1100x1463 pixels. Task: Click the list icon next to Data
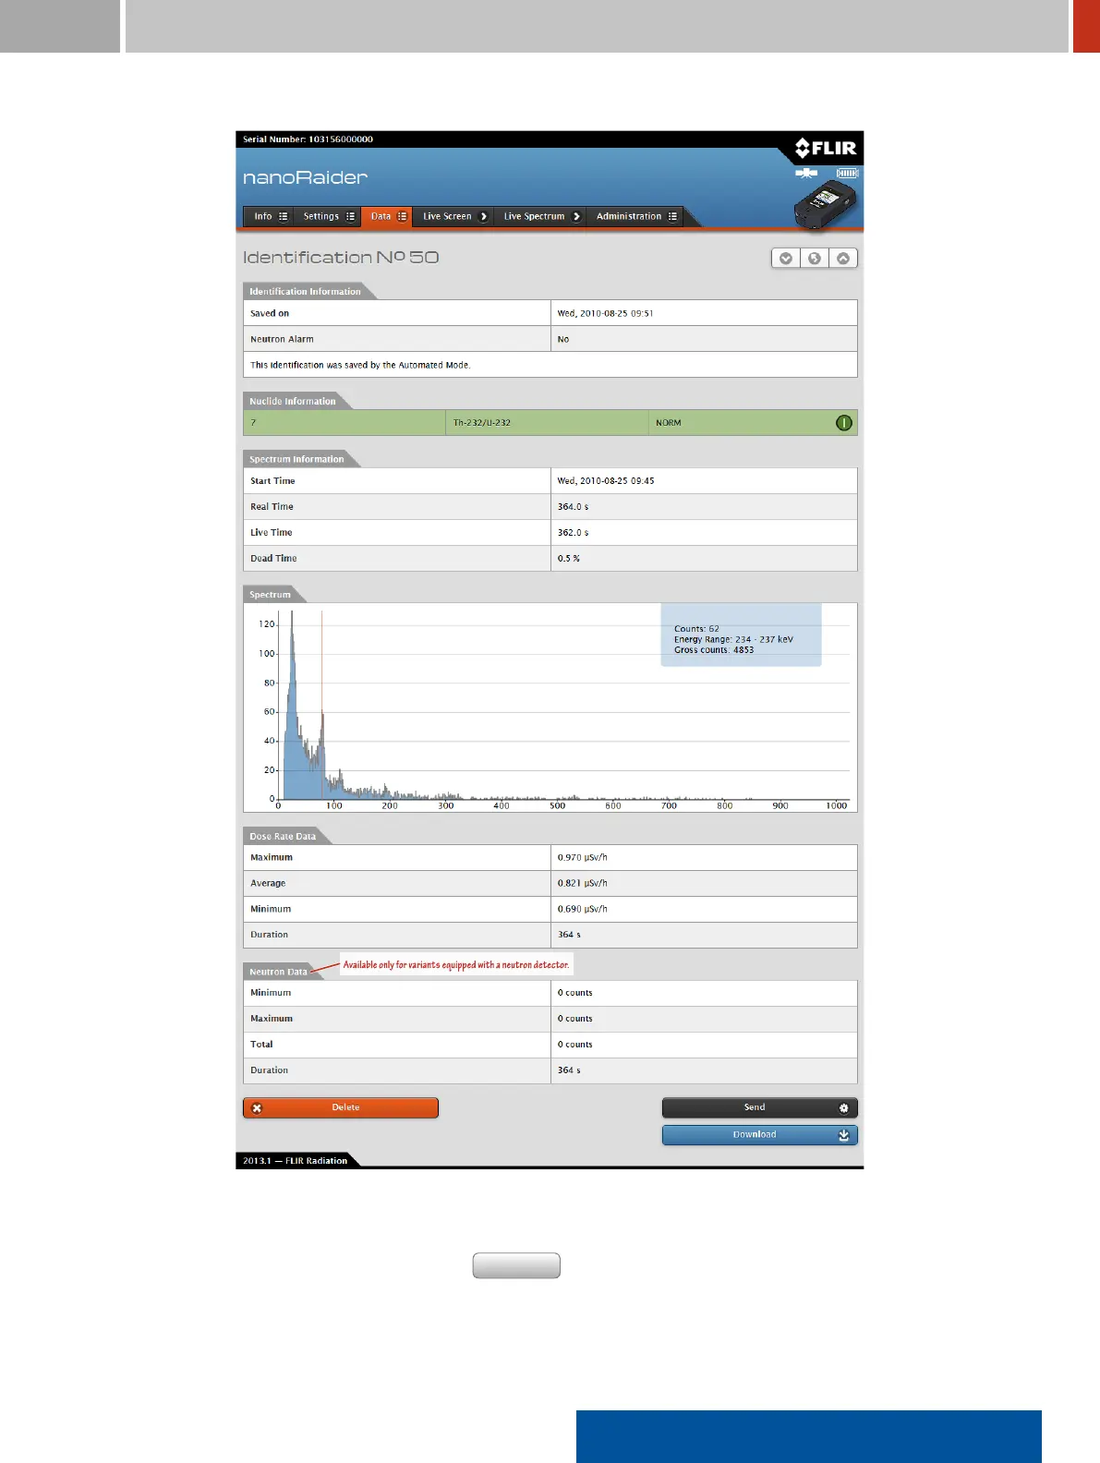click(x=402, y=216)
